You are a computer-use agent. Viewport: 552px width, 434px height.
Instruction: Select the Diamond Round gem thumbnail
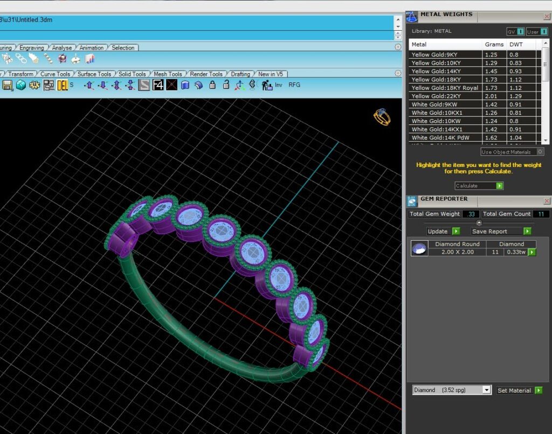pos(419,248)
